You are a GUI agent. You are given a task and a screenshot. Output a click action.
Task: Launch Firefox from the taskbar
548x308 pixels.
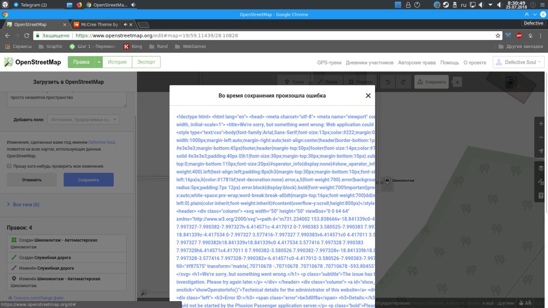pos(79,5)
